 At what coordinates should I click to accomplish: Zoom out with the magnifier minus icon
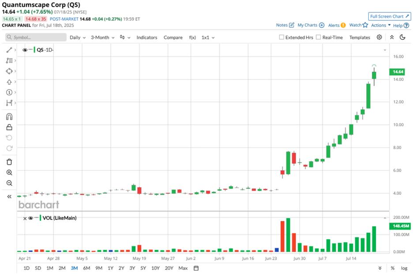point(9,183)
